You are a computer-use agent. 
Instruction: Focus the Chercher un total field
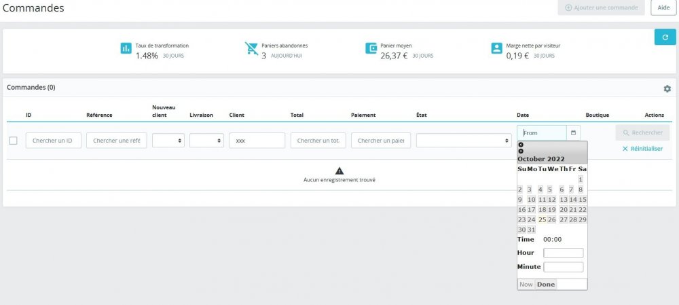[318, 141]
